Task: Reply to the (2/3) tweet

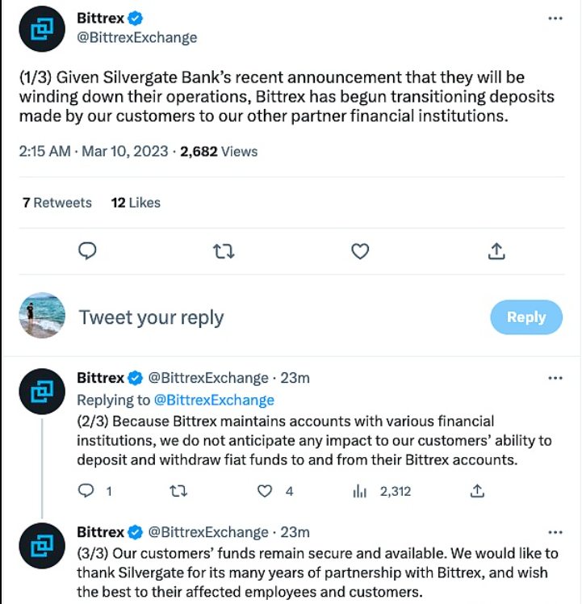Action: (87, 490)
